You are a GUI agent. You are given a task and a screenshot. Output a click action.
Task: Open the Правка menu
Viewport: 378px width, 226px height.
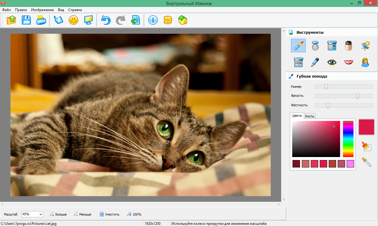pos(21,10)
